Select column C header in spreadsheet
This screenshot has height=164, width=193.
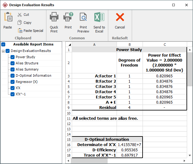165,44
